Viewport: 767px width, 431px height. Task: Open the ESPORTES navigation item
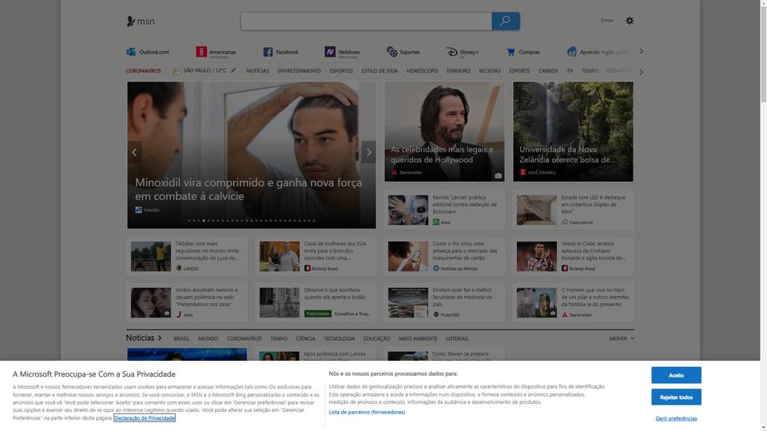coord(341,71)
